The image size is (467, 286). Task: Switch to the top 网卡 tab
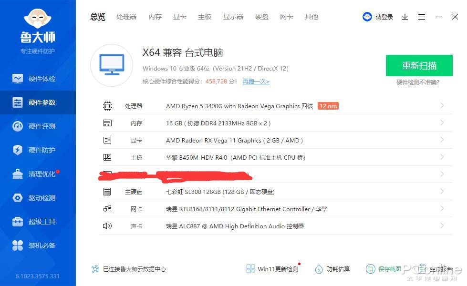(287, 17)
